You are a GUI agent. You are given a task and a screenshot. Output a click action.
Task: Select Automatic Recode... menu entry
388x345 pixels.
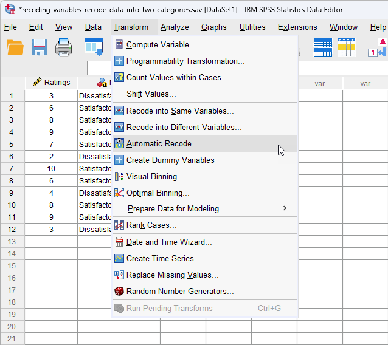click(204, 143)
